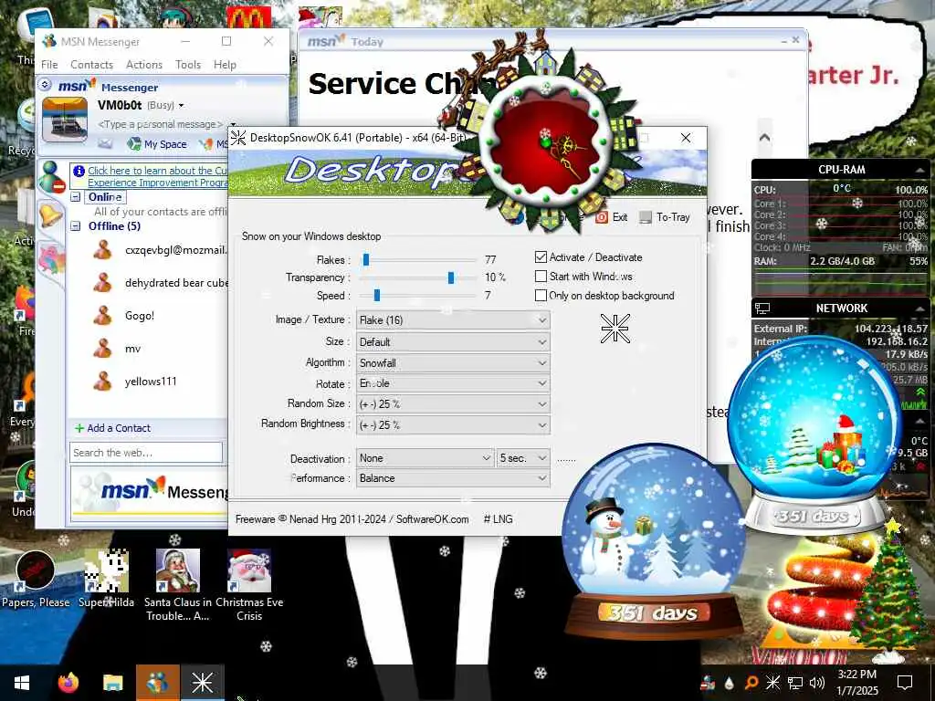
Task: Click the Customer Experience Improvement Program link
Action: pos(157,176)
